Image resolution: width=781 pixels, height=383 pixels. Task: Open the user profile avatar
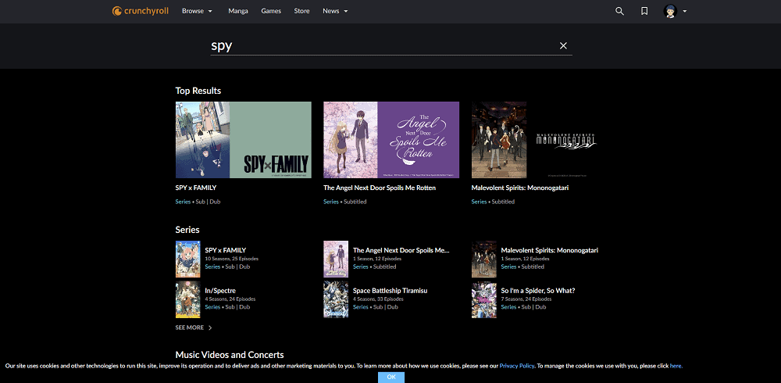(x=670, y=11)
